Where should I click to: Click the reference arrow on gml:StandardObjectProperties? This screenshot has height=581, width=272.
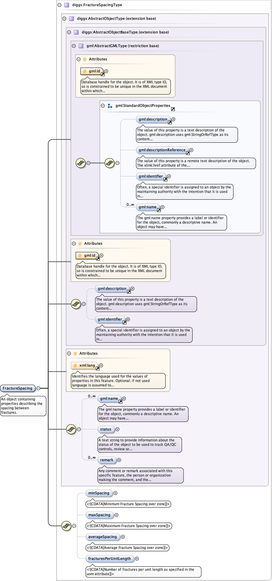click(173, 109)
